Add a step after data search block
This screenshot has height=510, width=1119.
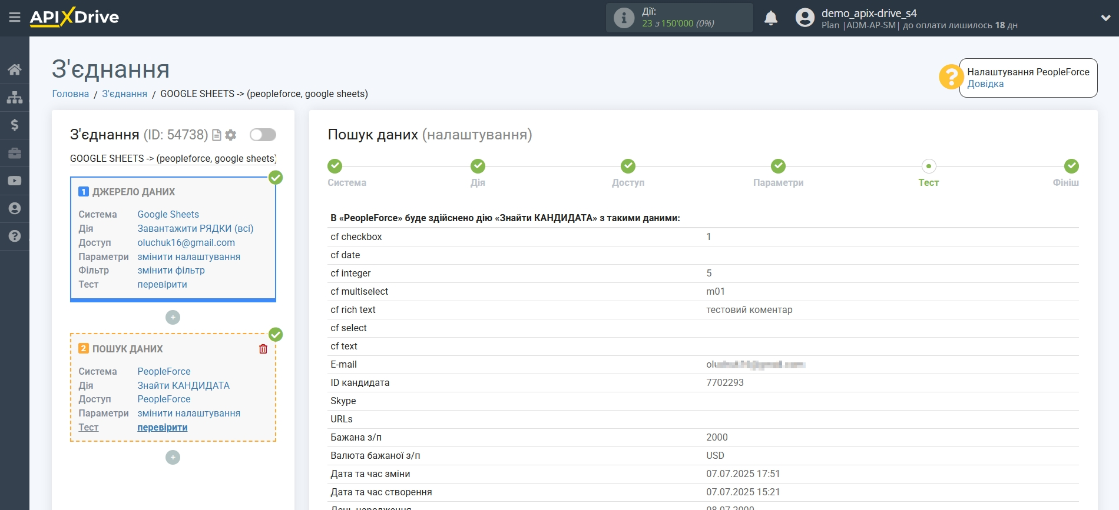pyautogui.click(x=173, y=457)
